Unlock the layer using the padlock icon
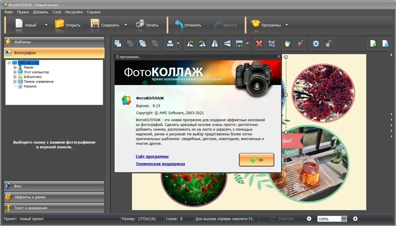This screenshot has width=396, height=226. [x=328, y=44]
